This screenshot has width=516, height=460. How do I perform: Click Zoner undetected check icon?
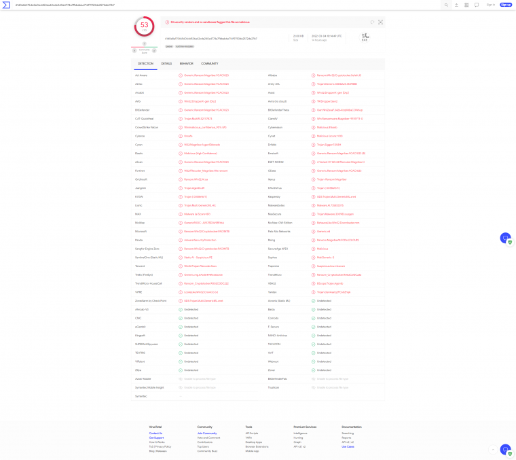pos(313,370)
